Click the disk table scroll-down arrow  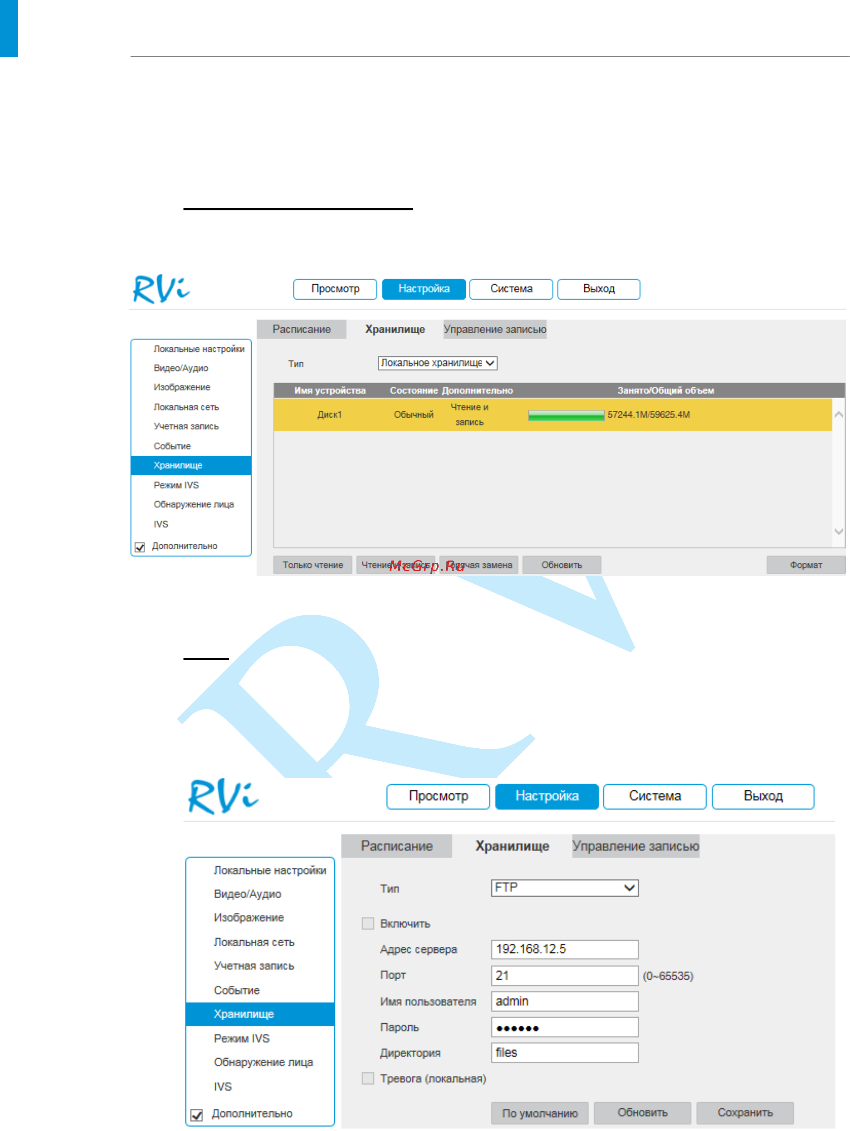839,532
